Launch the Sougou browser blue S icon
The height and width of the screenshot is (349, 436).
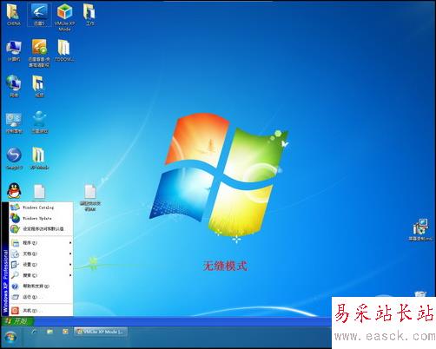coord(14,158)
